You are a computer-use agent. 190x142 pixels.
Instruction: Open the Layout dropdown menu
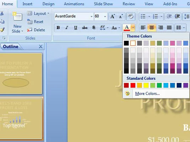38,13
